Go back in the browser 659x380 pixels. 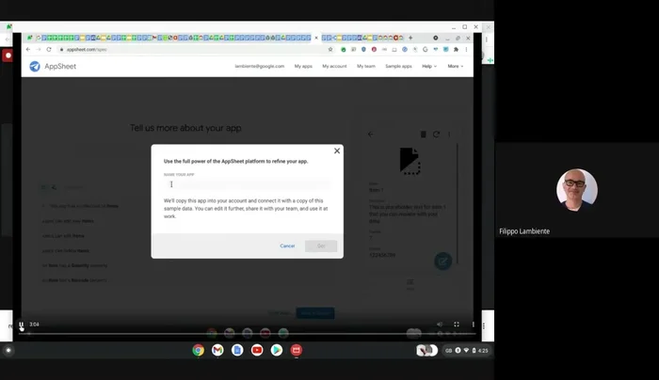coord(28,50)
